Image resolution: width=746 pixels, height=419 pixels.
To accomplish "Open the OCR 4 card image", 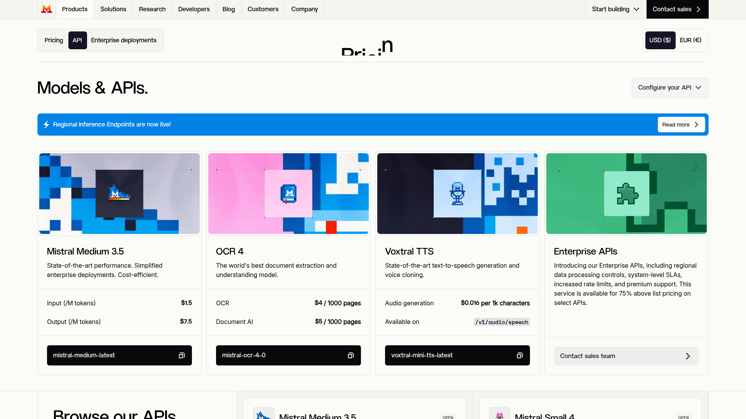I will point(288,194).
